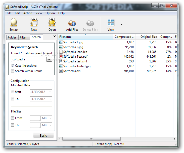Click the New archive icon
Image resolution: width=184 pixels, height=153 pixels.
[34, 22]
